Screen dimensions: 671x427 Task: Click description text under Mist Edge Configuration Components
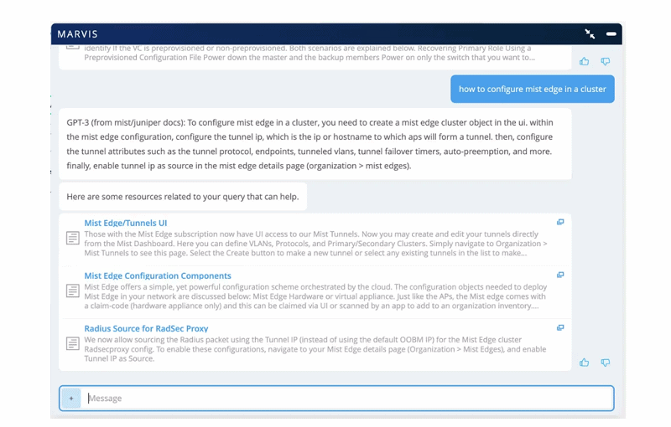click(315, 296)
